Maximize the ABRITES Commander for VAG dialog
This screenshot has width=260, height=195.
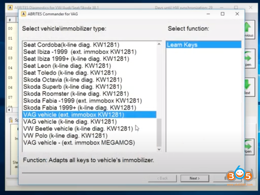(x=223, y=14)
